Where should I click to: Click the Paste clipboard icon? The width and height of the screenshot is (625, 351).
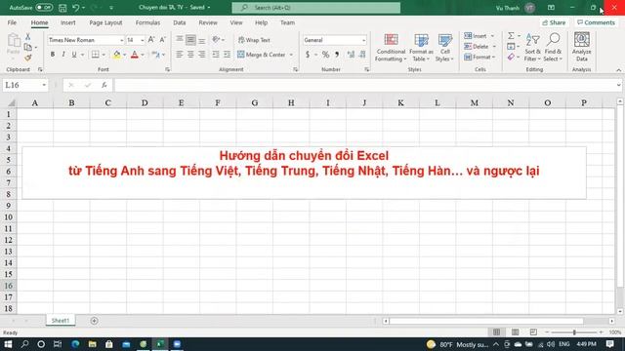14,41
